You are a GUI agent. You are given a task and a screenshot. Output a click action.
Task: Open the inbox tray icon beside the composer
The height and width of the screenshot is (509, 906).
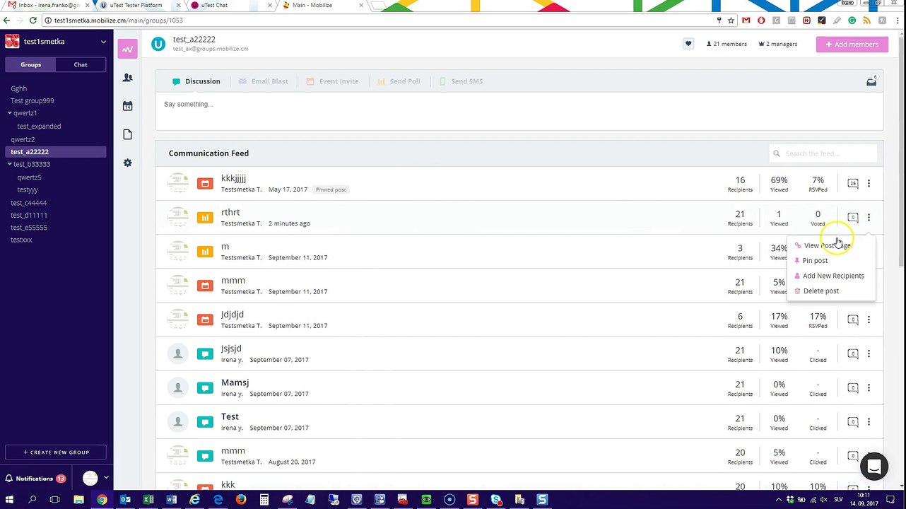click(x=871, y=81)
